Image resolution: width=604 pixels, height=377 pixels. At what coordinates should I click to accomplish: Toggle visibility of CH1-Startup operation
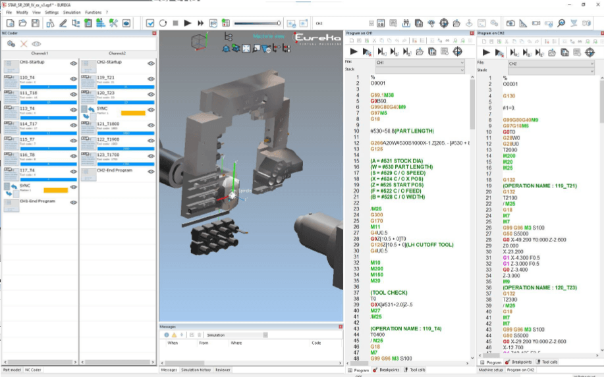click(74, 63)
